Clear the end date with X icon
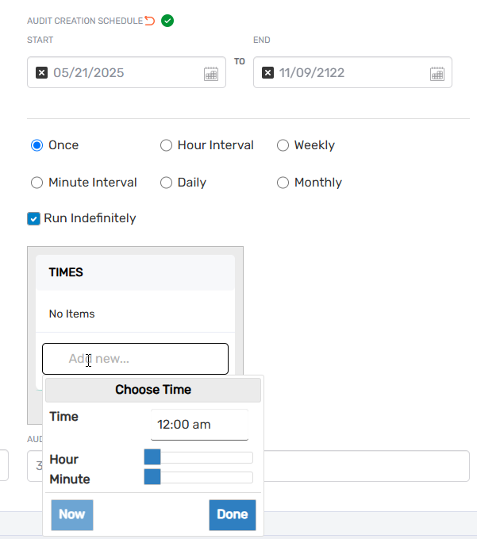This screenshot has width=477, height=539. 268,73
